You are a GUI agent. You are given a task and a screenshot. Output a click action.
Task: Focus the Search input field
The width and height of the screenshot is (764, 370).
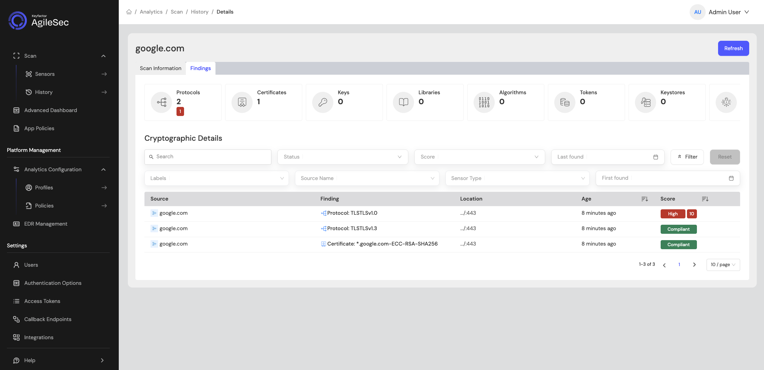(x=208, y=157)
